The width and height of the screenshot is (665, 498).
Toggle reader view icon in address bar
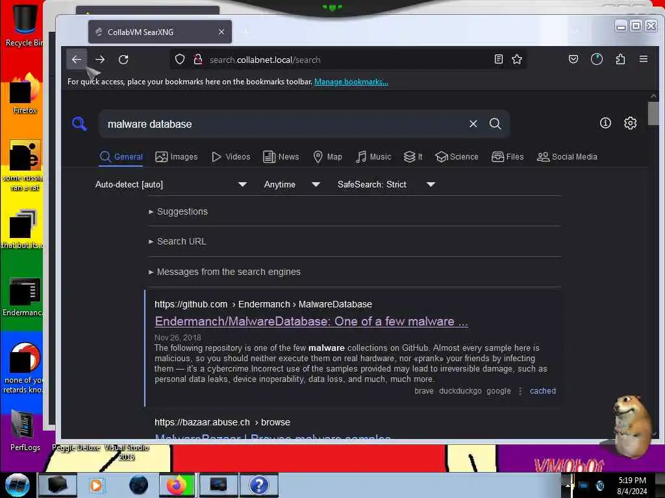pos(499,59)
